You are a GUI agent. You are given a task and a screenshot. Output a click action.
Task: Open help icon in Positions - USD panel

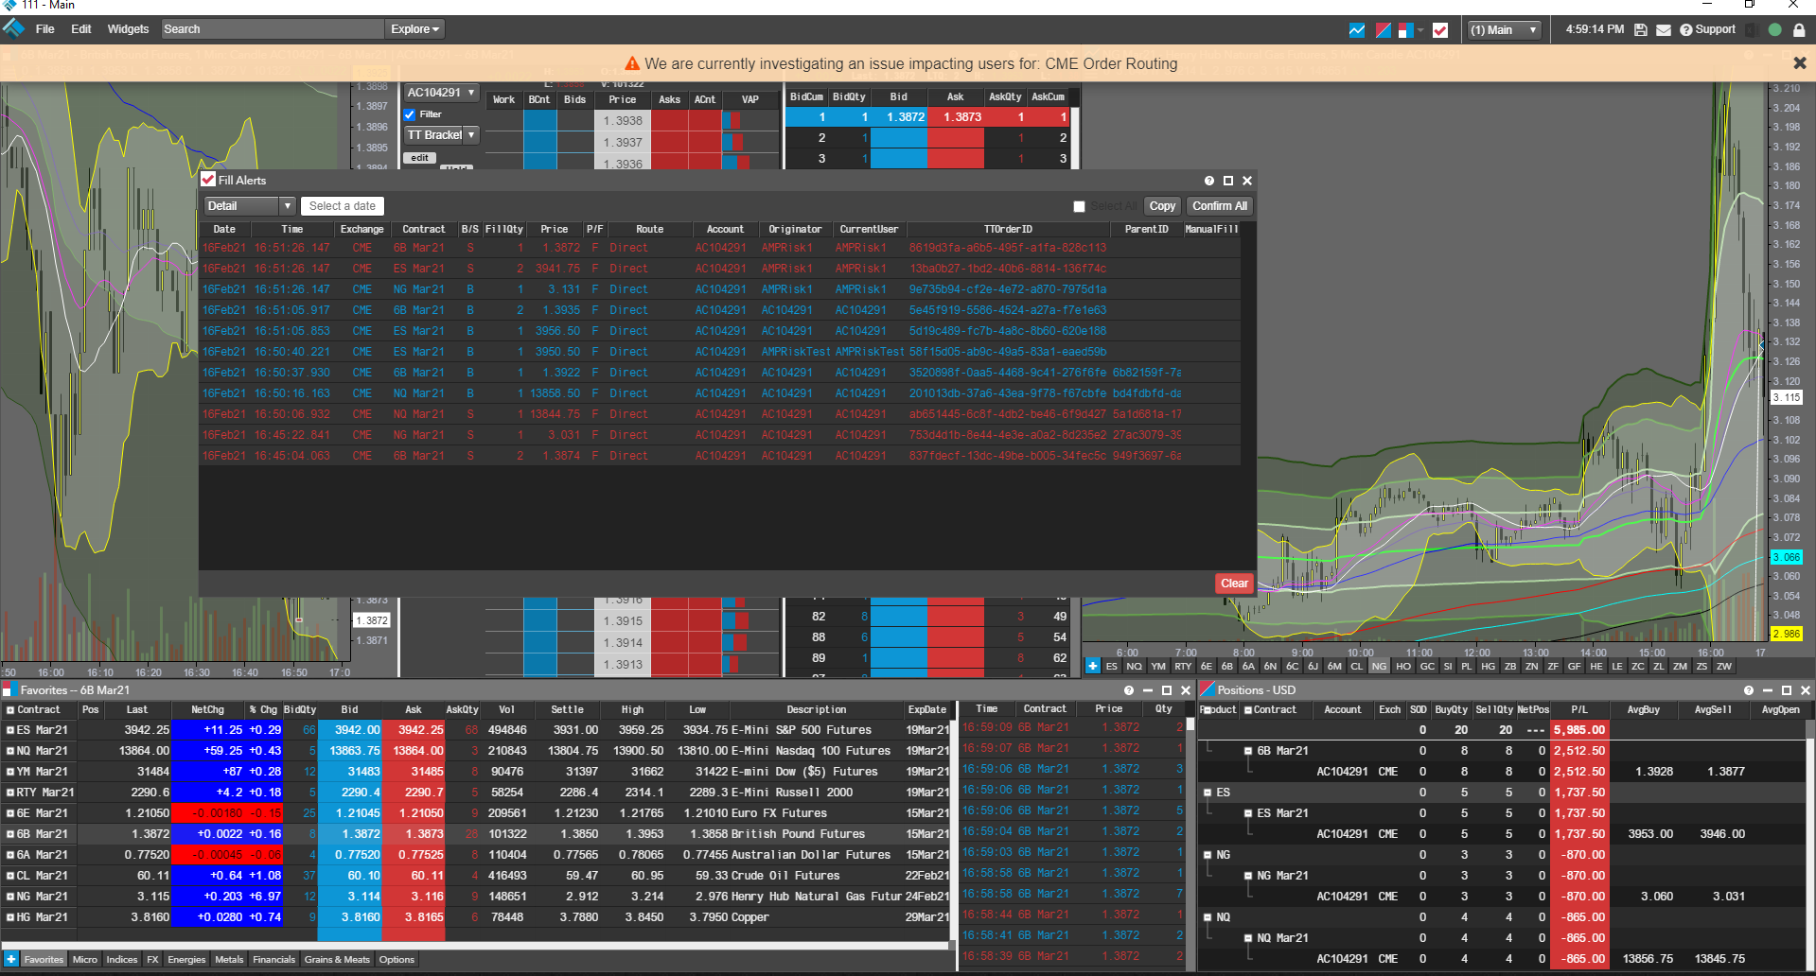point(1749,690)
